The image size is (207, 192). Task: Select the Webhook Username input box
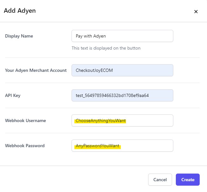[122, 120]
